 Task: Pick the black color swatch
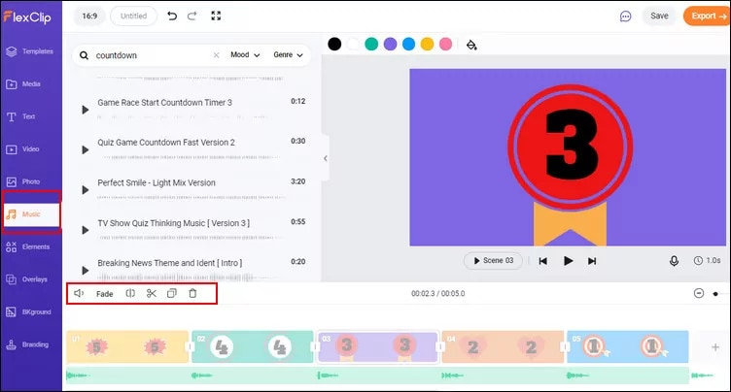point(334,45)
